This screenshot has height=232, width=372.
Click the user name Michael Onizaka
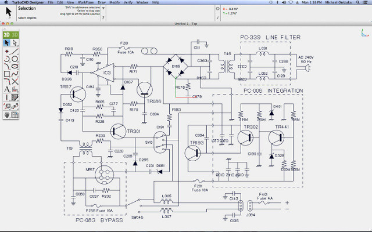click(339, 2)
